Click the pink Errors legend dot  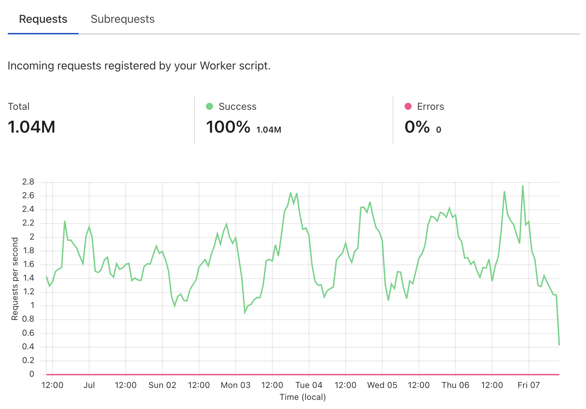click(408, 106)
